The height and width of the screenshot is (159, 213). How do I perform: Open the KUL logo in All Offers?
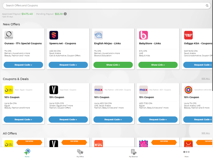[x=99, y=144]
